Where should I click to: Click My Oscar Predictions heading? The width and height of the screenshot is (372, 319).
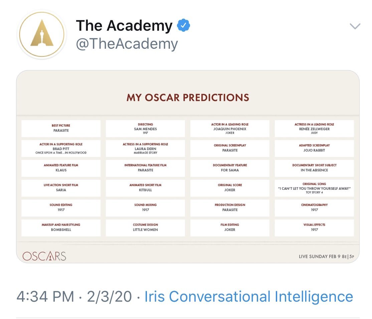pos(188,97)
